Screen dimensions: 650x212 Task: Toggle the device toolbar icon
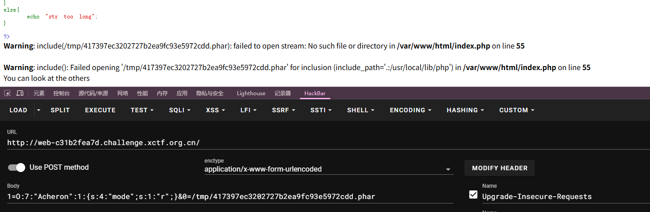(20, 93)
